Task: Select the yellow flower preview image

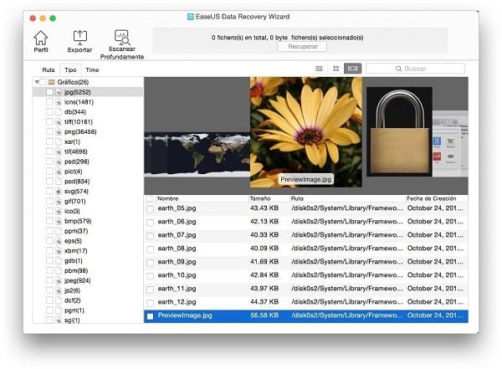Action: (306, 132)
